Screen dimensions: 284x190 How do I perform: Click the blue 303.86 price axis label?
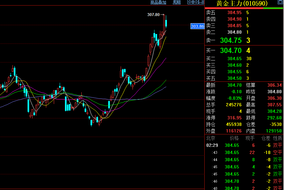coord(197,26)
